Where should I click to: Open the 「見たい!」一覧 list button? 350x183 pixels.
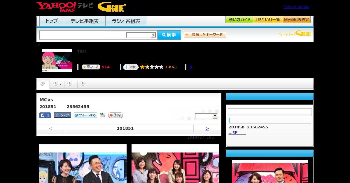268,20
